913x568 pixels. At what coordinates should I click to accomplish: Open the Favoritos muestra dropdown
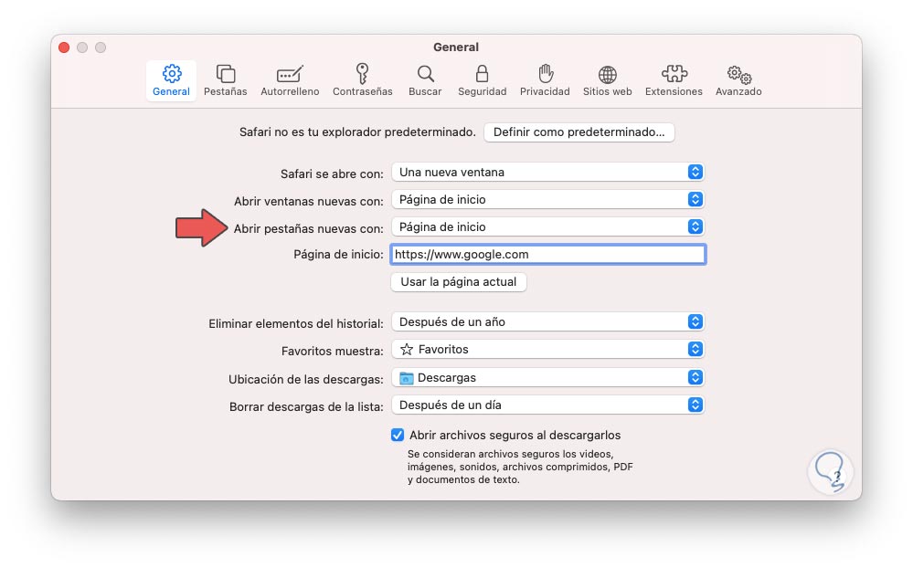click(x=548, y=349)
